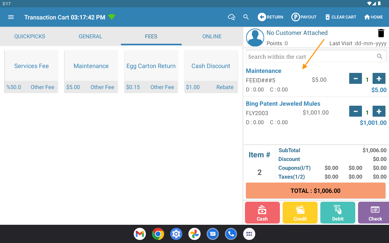The height and width of the screenshot is (243, 389).
Task: Decrease Bing Patent Jeweled Mules quantity
Action: 356,111
